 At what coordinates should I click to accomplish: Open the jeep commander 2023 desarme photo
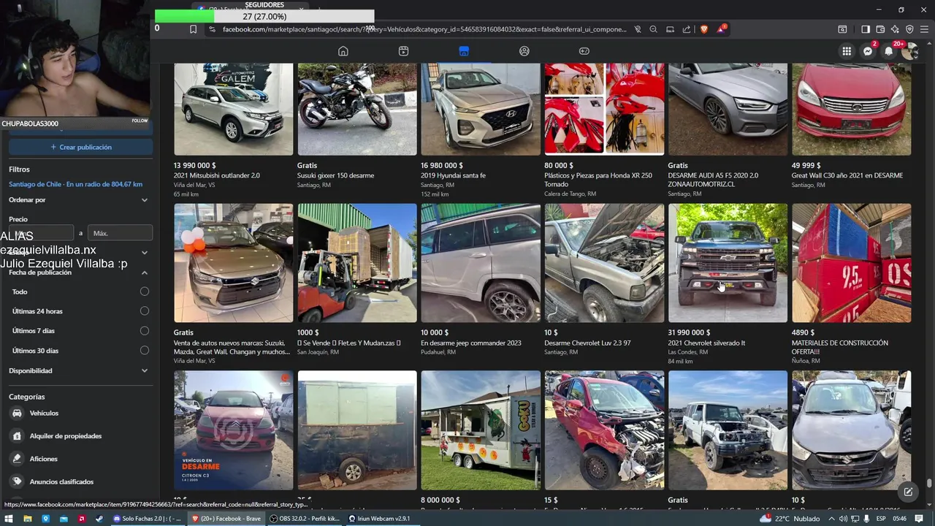(x=480, y=263)
